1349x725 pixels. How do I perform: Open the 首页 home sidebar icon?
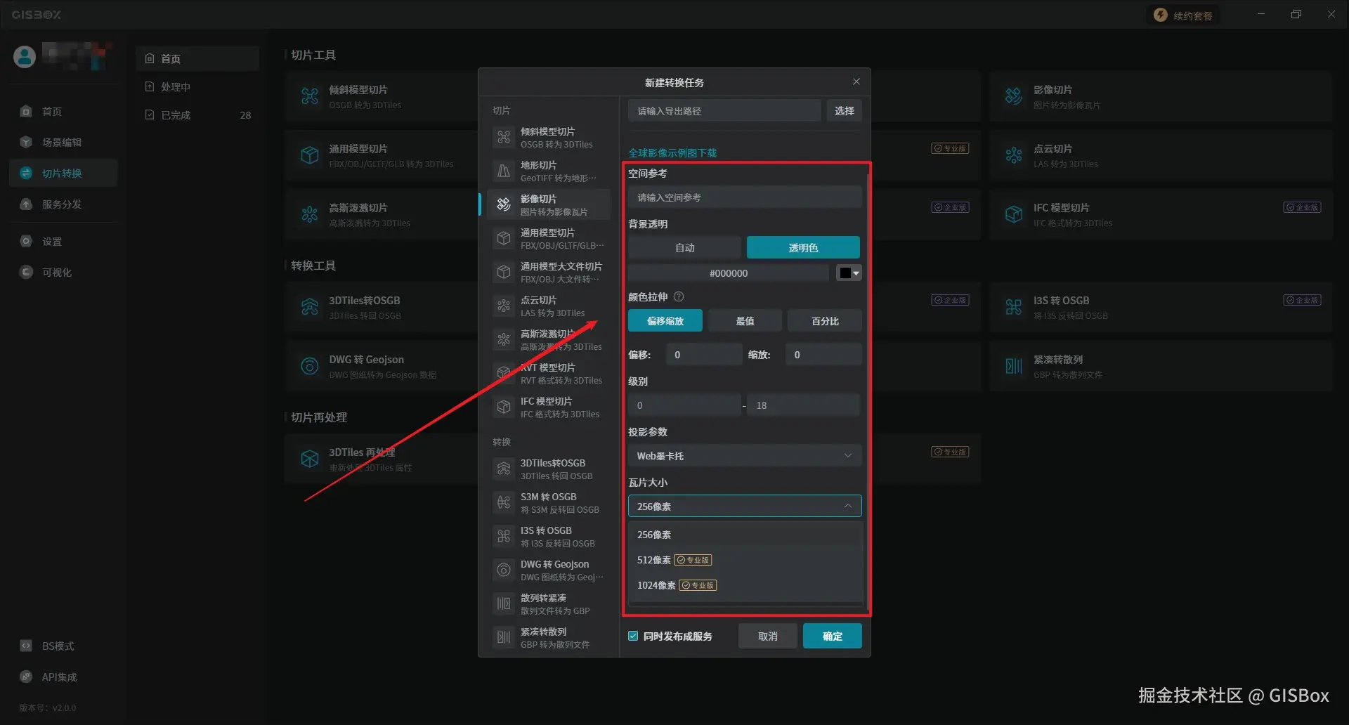click(26, 112)
